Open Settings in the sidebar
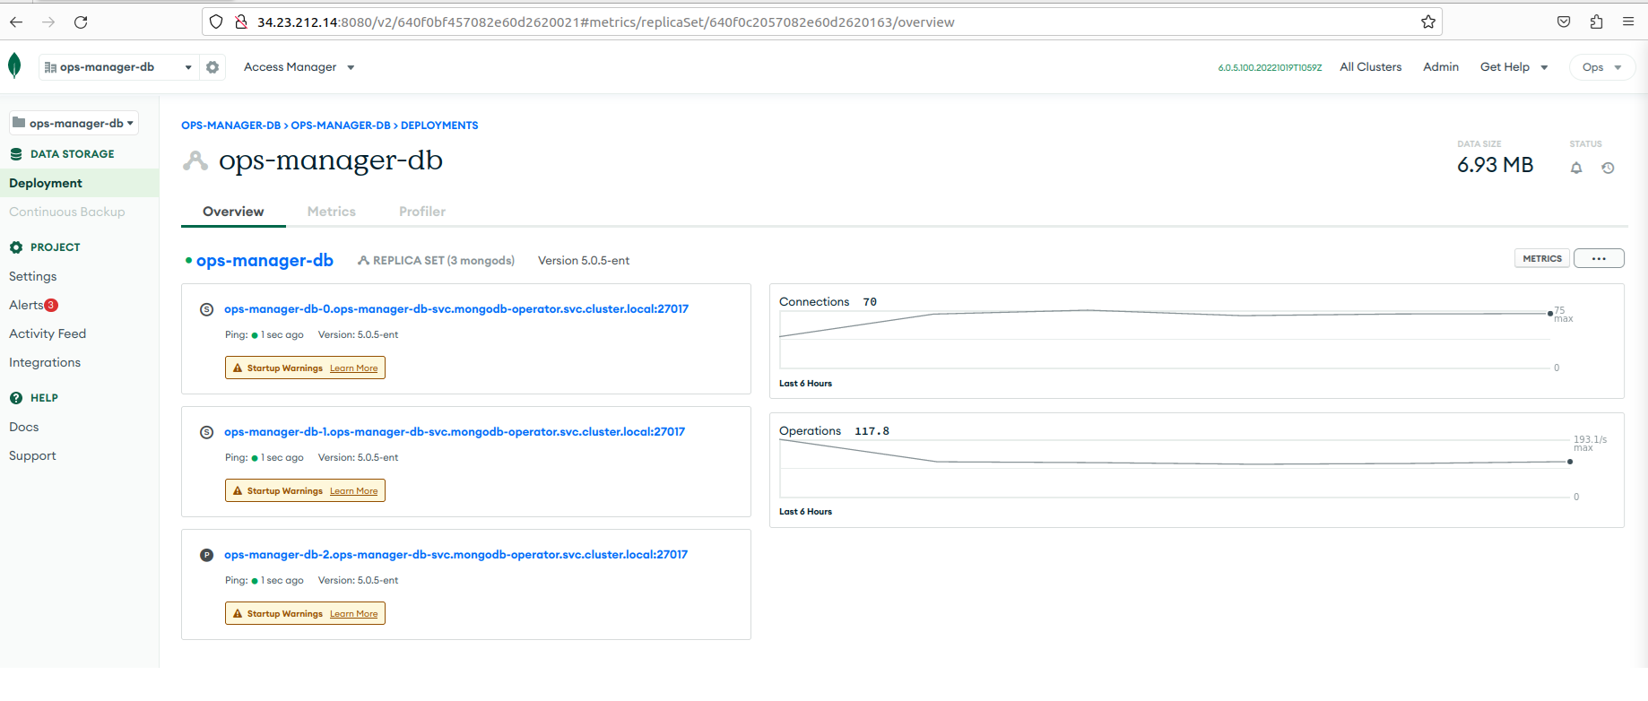The height and width of the screenshot is (701, 1648). [x=33, y=276]
